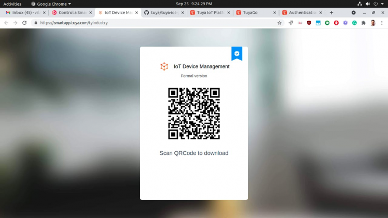This screenshot has width=388, height=218.
Task: Open the Grammarly extension icon
Action: 354,23
